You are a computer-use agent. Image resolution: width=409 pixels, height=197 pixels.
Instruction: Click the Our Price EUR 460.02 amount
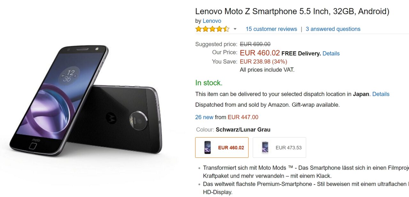tap(260, 53)
